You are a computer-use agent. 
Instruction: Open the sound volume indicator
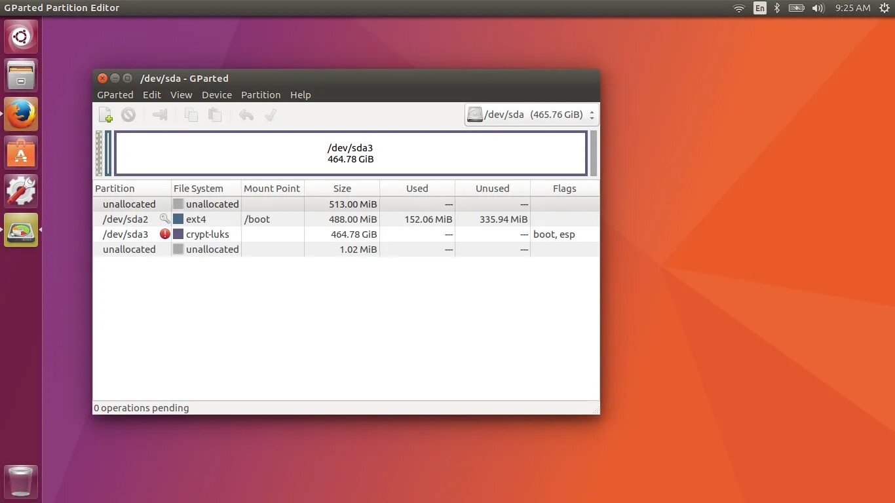(818, 8)
